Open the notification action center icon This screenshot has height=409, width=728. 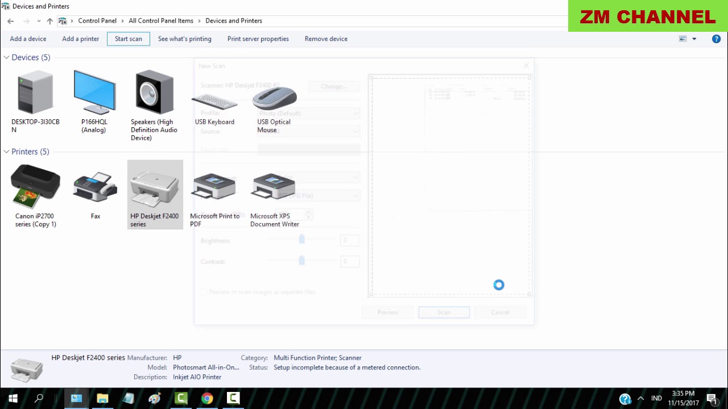click(x=712, y=398)
